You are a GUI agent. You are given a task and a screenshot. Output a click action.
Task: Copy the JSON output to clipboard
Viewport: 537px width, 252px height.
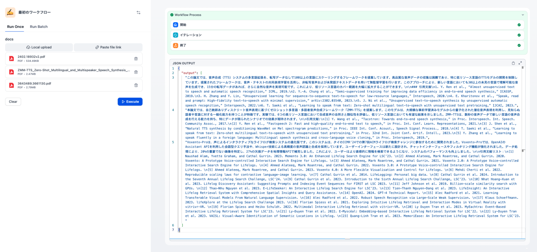tap(513, 63)
